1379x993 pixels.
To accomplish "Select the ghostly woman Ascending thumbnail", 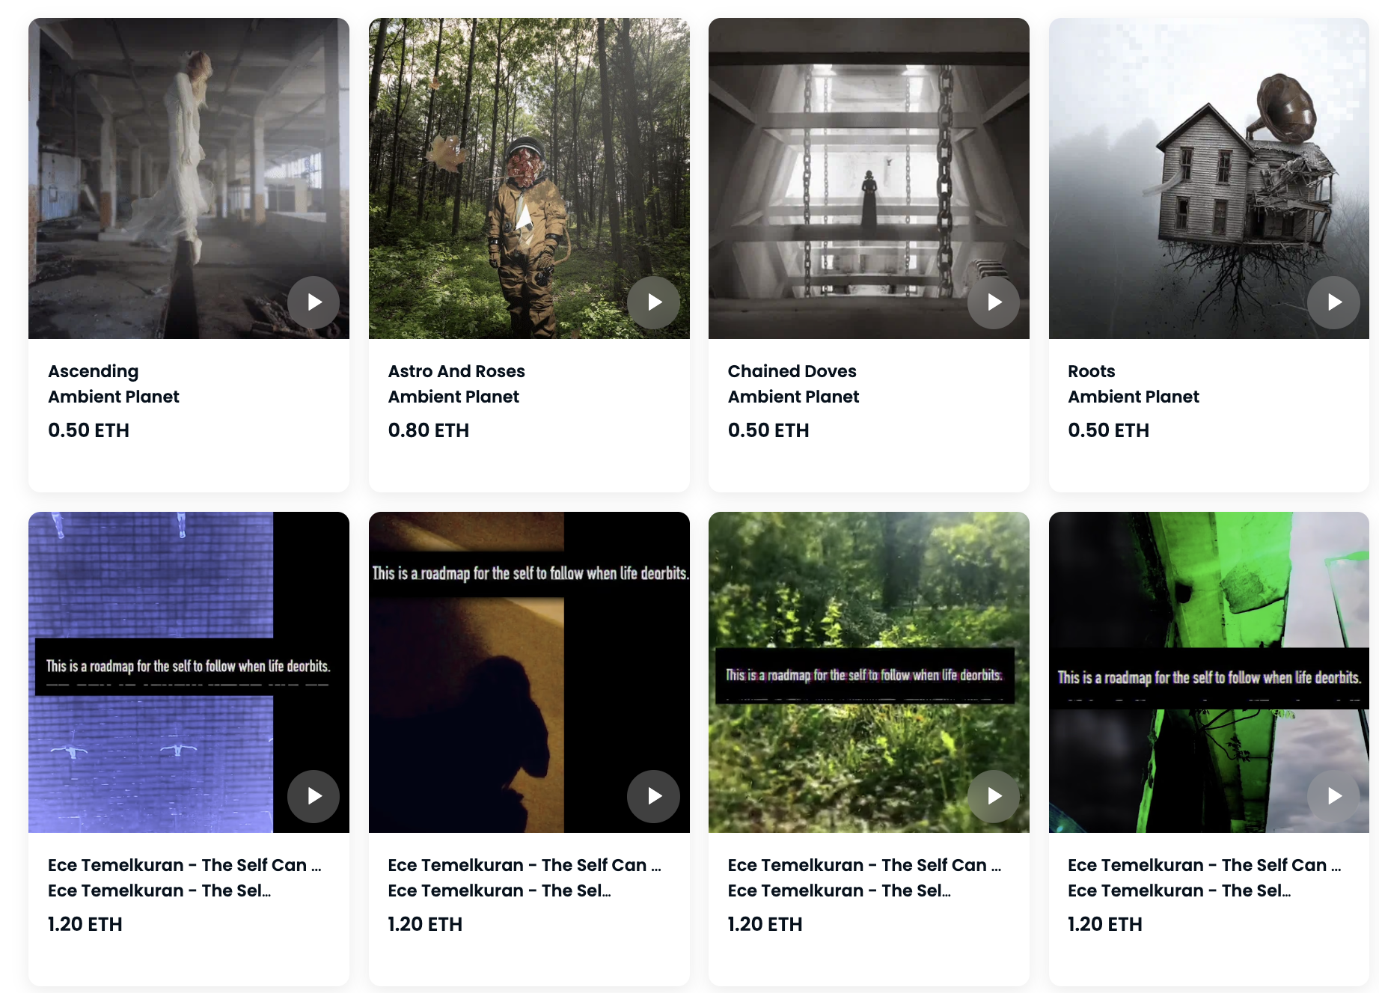I will pos(189,178).
